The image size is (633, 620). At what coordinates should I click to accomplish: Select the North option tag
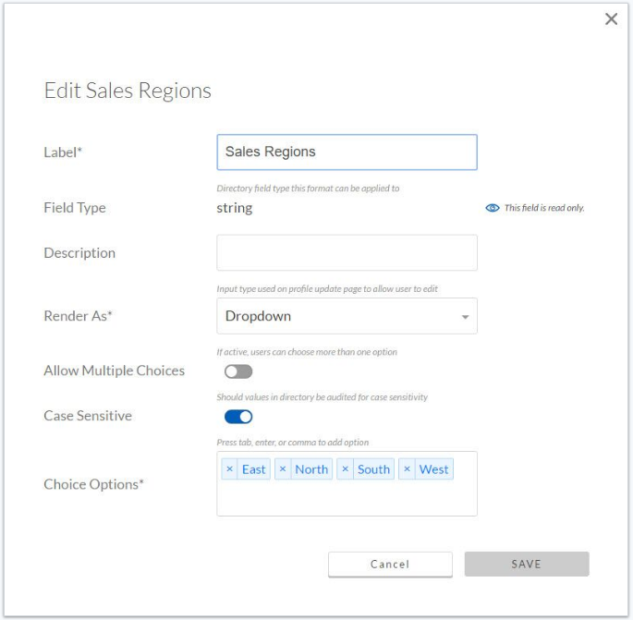tap(311, 469)
